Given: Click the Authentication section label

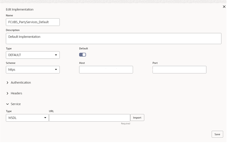Looking at the screenshot, I should pyautogui.click(x=21, y=83).
